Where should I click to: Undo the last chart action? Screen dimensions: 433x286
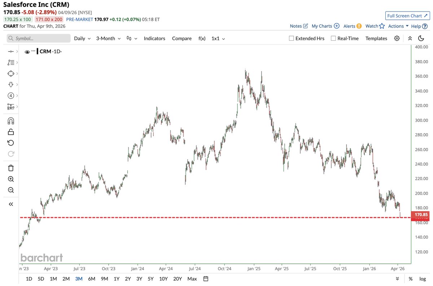point(10,143)
